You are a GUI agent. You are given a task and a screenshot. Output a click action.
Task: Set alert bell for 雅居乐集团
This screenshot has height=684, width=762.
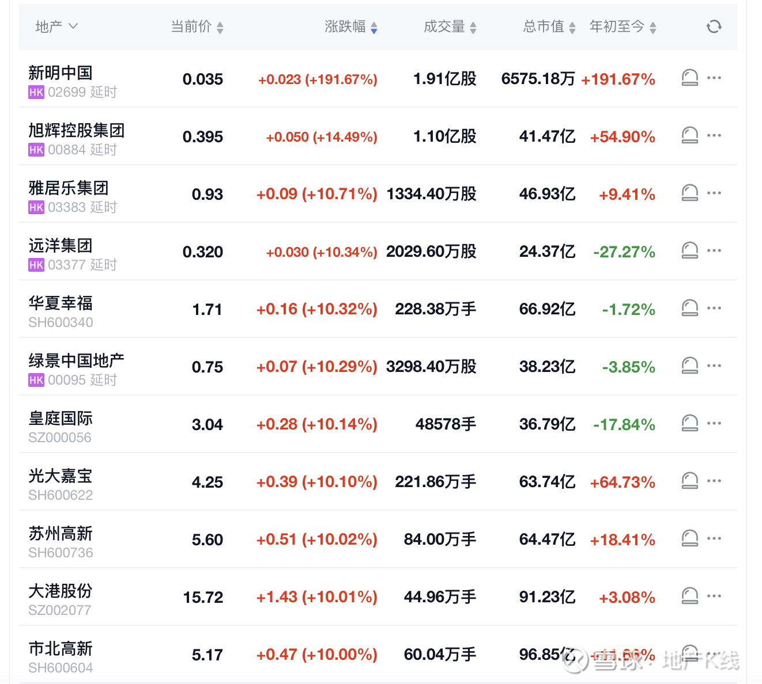pyautogui.click(x=689, y=193)
